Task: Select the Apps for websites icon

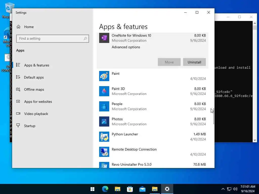Action: tap(18, 101)
